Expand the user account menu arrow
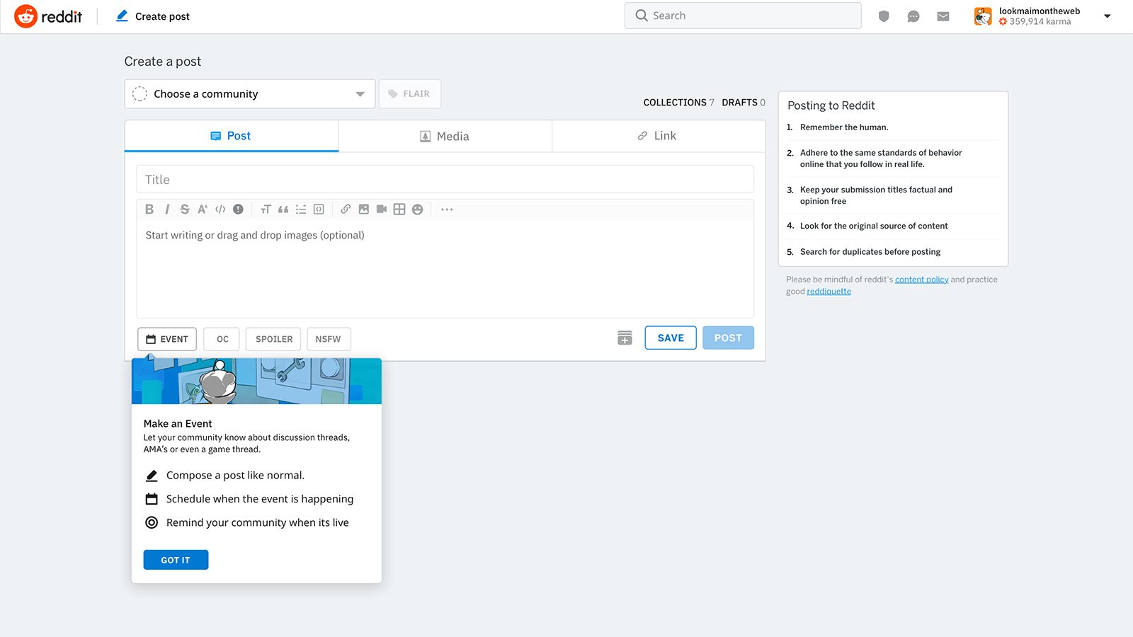 point(1108,16)
